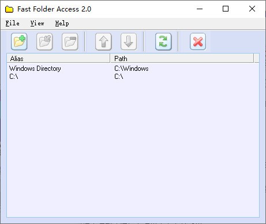The height and width of the screenshot is (224, 266).
Task: Open the Help menu
Action: click(62, 24)
